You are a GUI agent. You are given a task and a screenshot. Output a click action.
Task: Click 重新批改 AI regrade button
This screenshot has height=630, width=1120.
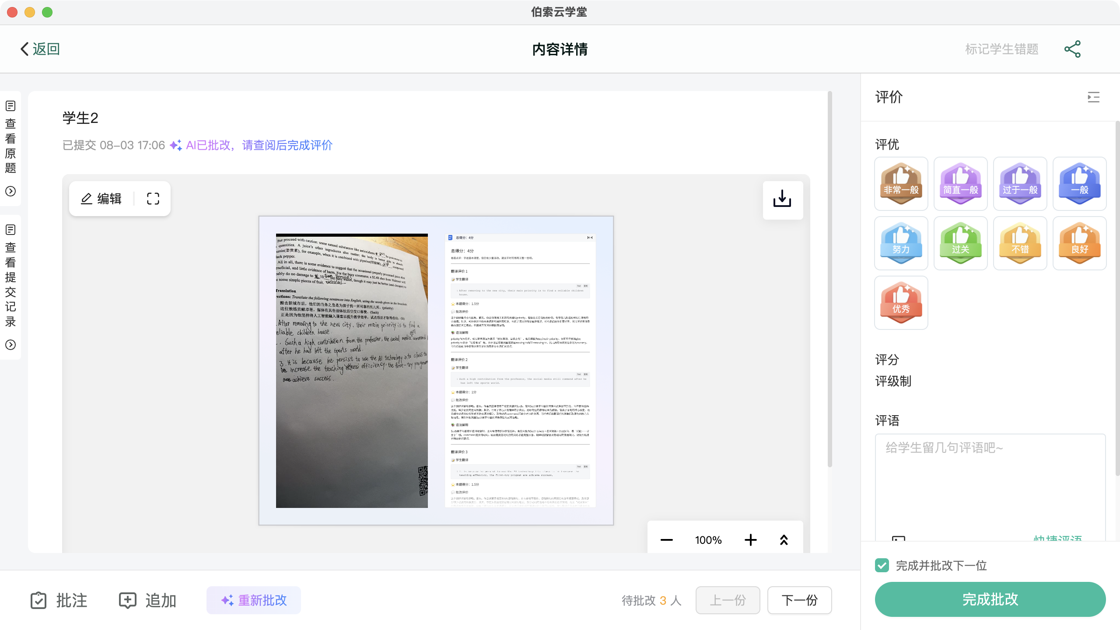click(x=254, y=600)
